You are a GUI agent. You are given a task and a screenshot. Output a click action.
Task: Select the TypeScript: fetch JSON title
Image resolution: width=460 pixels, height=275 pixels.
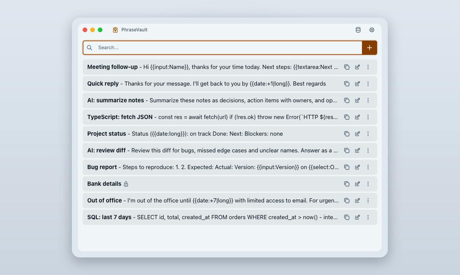click(x=120, y=117)
